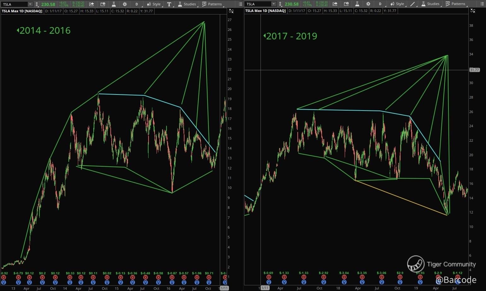Click the "Y: 31.77" readout in 2014 - 2016 chart header

(146, 11)
